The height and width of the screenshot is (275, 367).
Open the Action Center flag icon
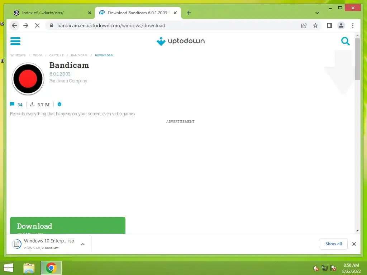pos(333,268)
